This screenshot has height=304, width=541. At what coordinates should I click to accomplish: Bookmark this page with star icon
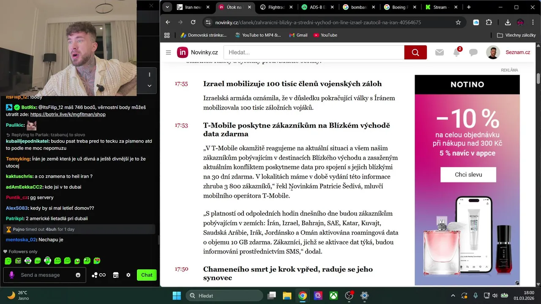tap(458, 22)
